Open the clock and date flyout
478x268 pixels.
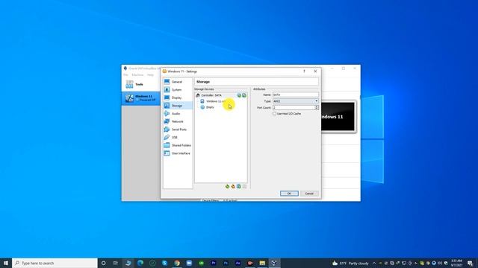pyautogui.click(x=456, y=263)
